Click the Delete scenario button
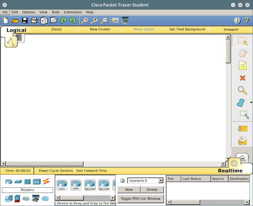253x206 pixels. 152,189
